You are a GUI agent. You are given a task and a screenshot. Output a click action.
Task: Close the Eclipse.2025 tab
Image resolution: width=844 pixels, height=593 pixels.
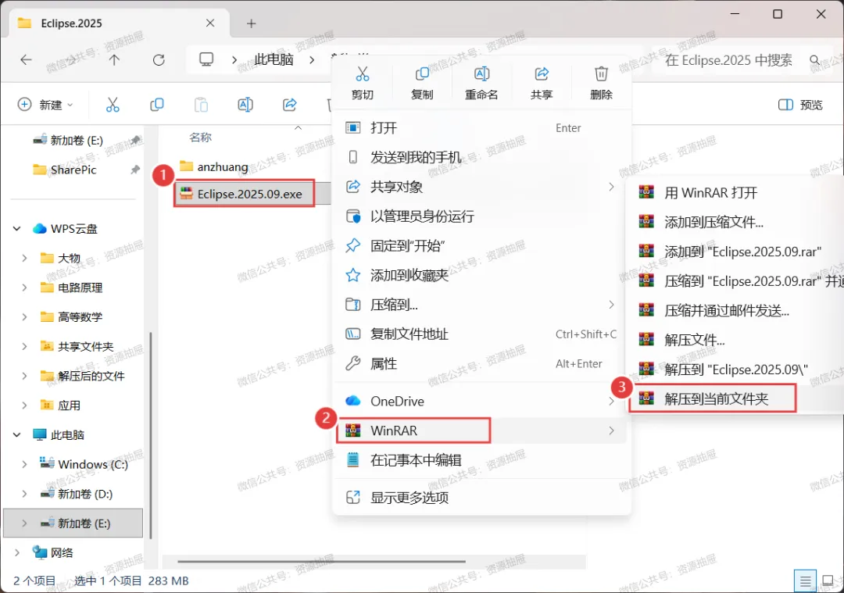[x=210, y=23]
